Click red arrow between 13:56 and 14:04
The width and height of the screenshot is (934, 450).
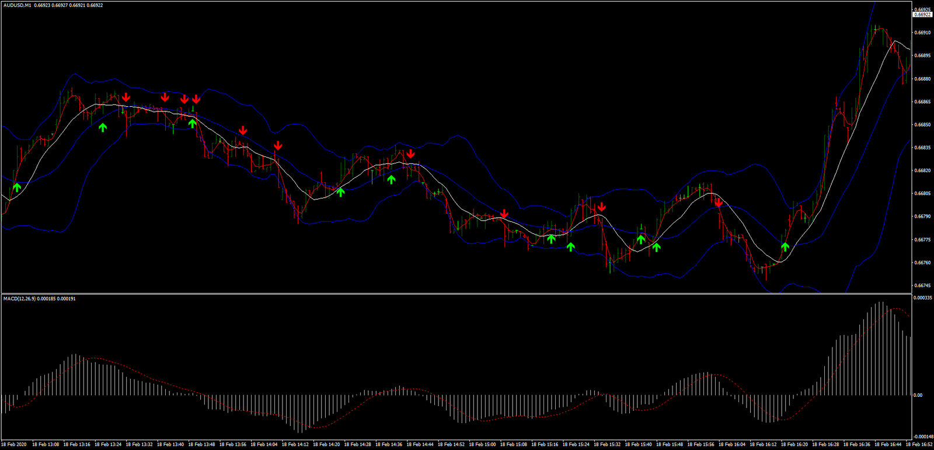point(243,130)
